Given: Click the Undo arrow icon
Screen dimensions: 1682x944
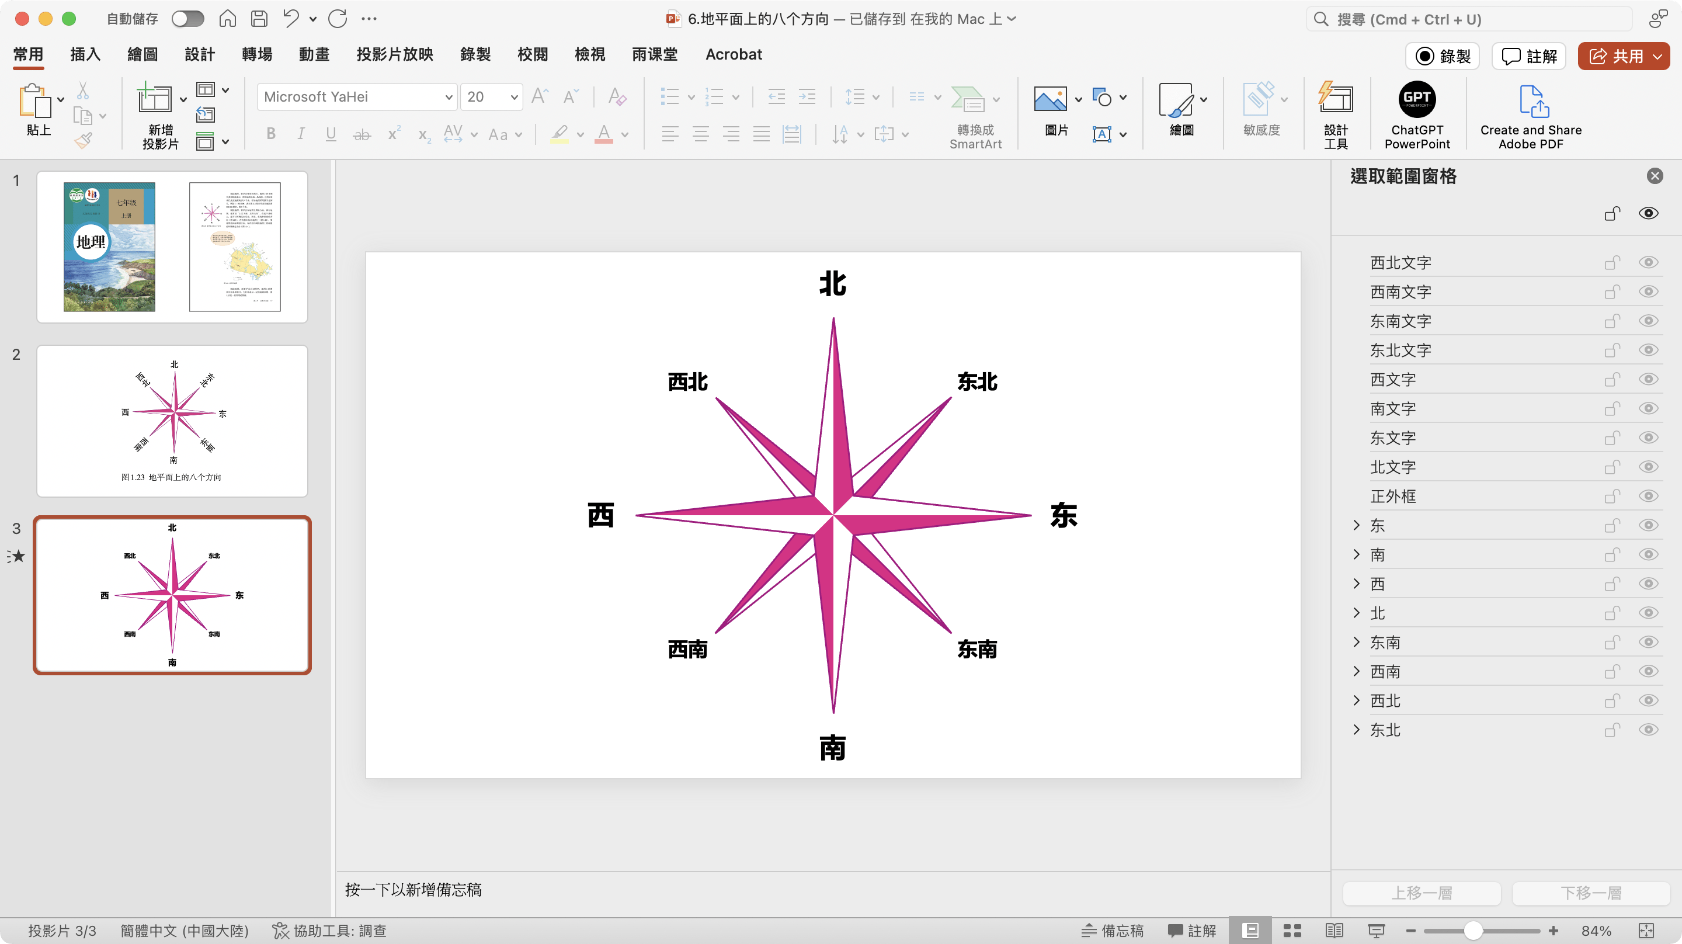Looking at the screenshot, I should click(290, 19).
